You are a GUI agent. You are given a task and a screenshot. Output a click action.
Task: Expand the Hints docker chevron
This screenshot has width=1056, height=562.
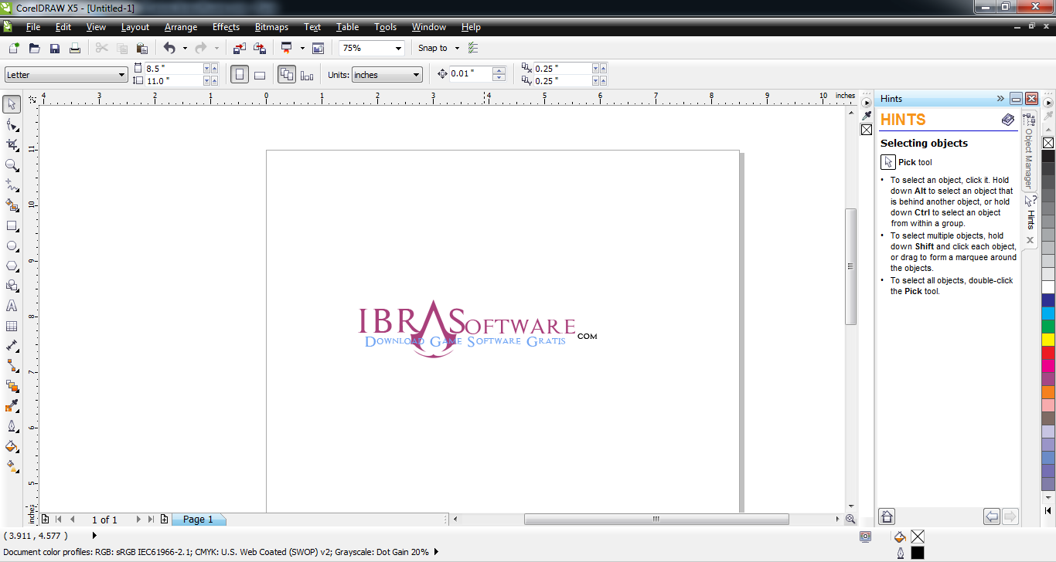[x=1000, y=99]
